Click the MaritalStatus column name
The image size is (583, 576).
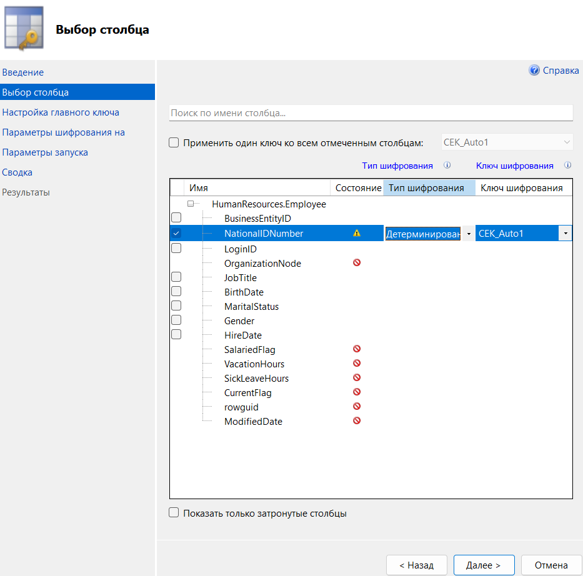[x=251, y=307]
